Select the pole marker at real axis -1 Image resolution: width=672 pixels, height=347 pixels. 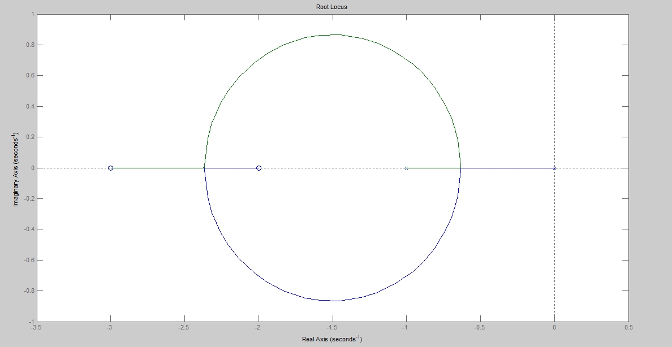406,168
